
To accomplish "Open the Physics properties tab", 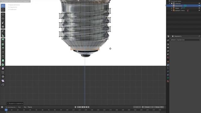I will click(x=168, y=72).
